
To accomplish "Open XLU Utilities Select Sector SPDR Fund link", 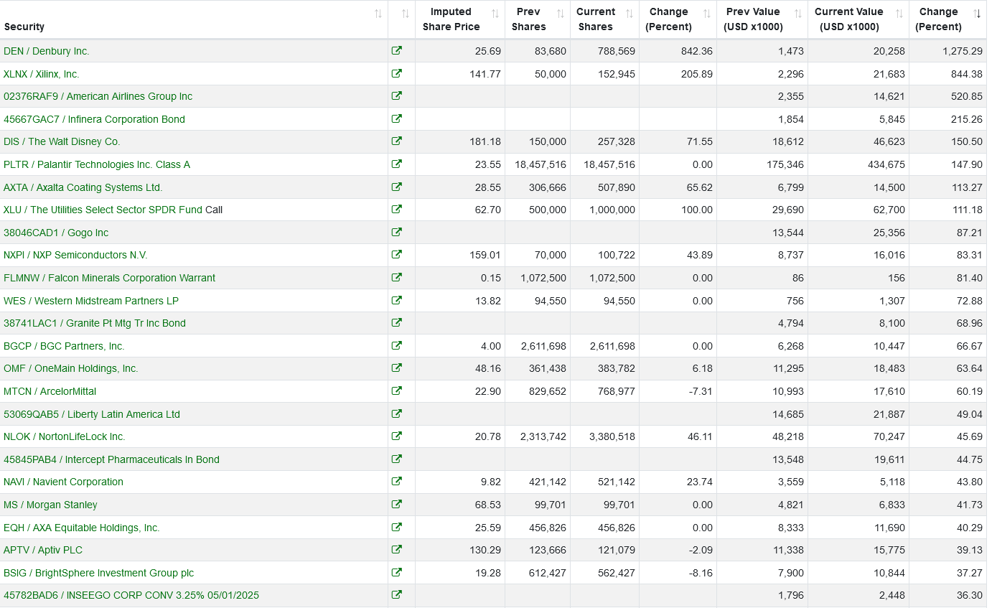I will click(x=103, y=210).
